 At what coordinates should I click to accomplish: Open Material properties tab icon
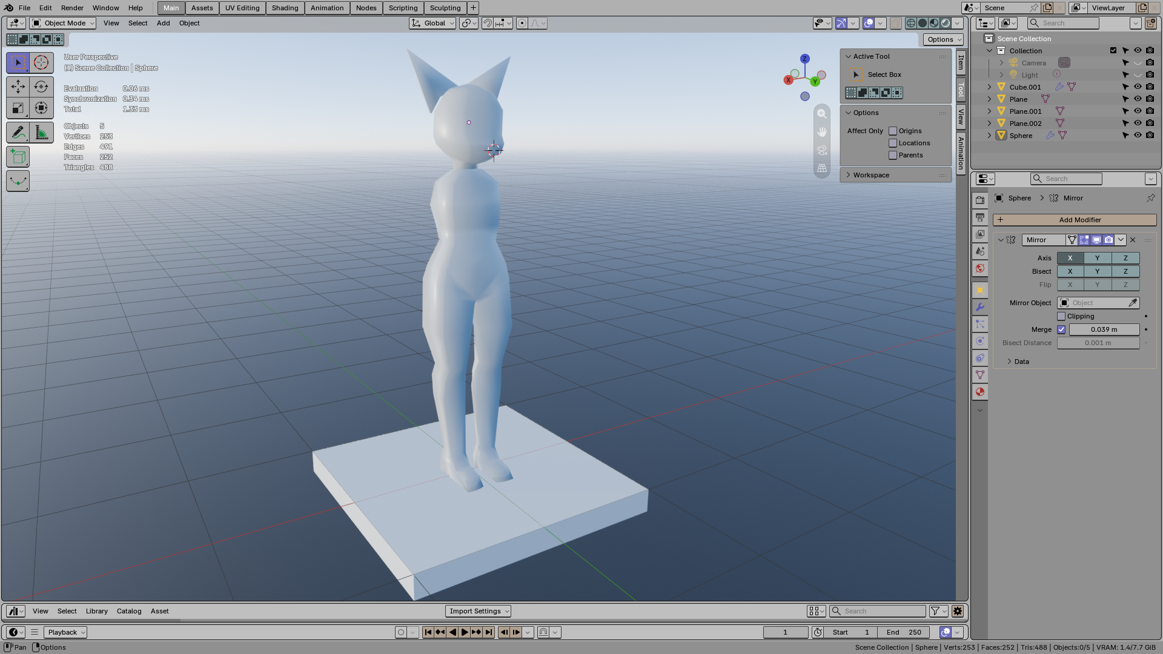tap(980, 392)
